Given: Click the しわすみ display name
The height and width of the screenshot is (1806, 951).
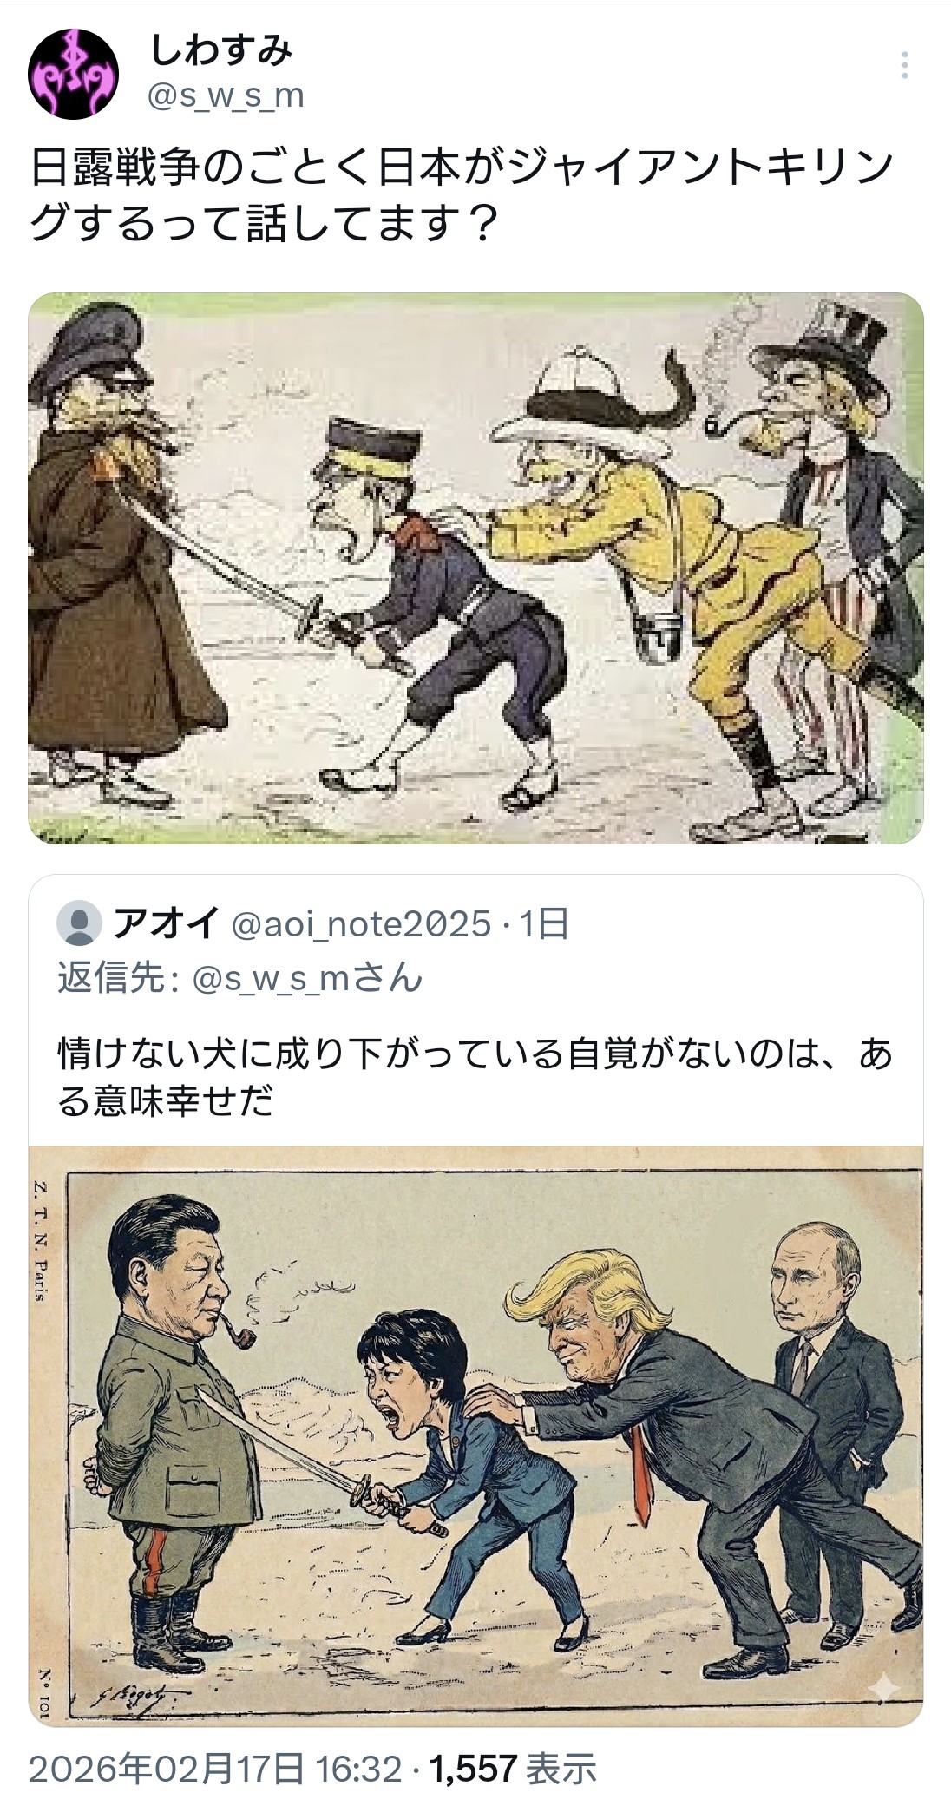Looking at the screenshot, I should pyautogui.click(x=221, y=51).
